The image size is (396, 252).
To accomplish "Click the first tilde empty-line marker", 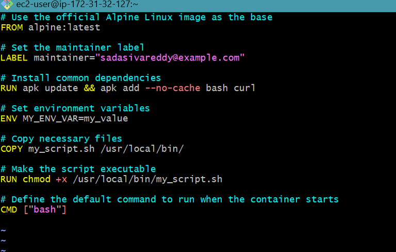I will 3,230.
